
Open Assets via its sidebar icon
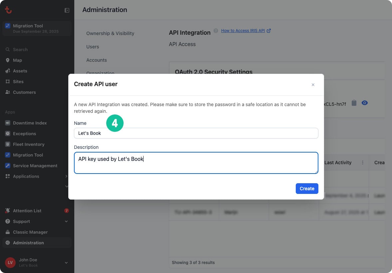pyautogui.click(x=8, y=71)
